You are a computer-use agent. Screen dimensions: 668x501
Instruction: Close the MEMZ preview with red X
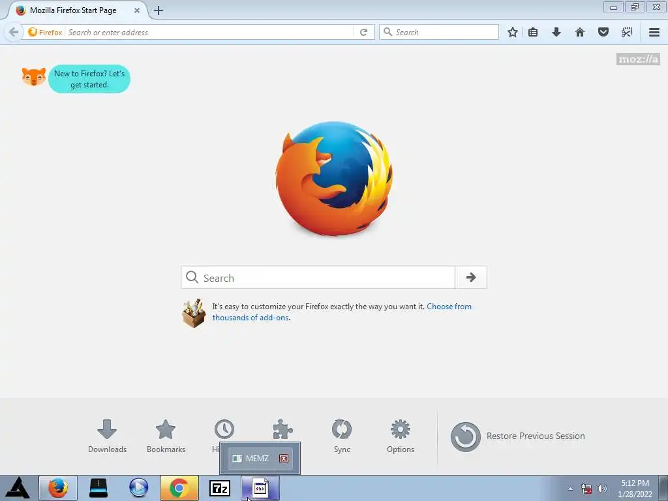point(284,459)
